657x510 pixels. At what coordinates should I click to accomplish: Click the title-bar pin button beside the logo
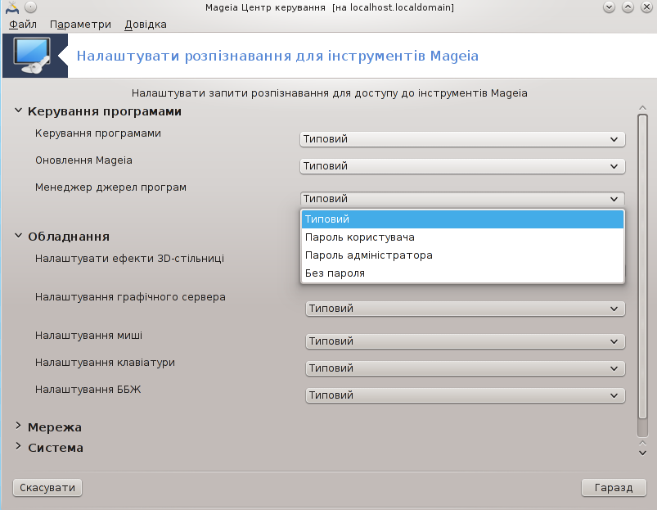point(30,7)
